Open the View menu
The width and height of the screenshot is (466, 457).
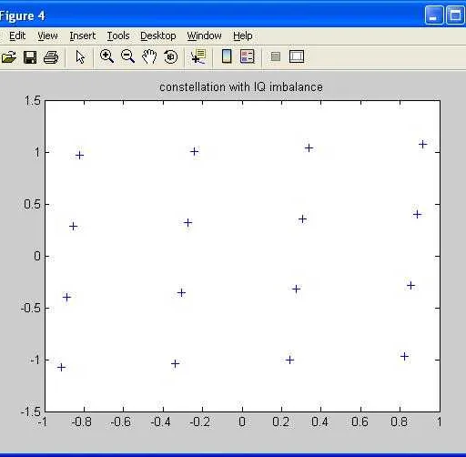(47, 36)
